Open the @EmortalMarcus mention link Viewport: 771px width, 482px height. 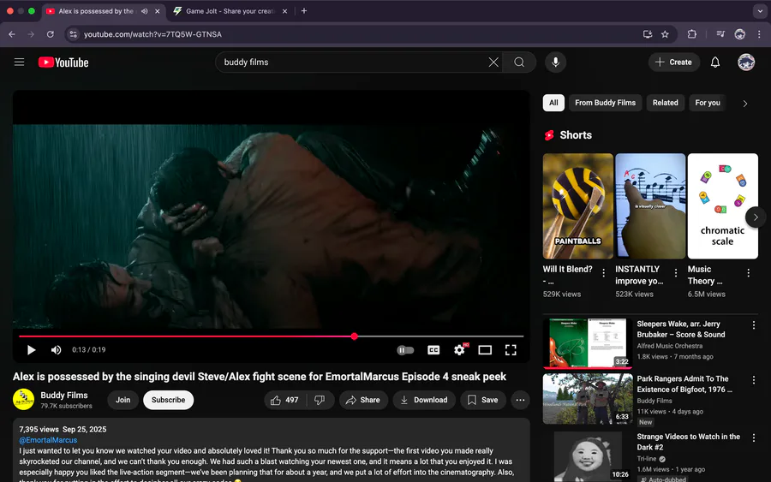(48, 440)
